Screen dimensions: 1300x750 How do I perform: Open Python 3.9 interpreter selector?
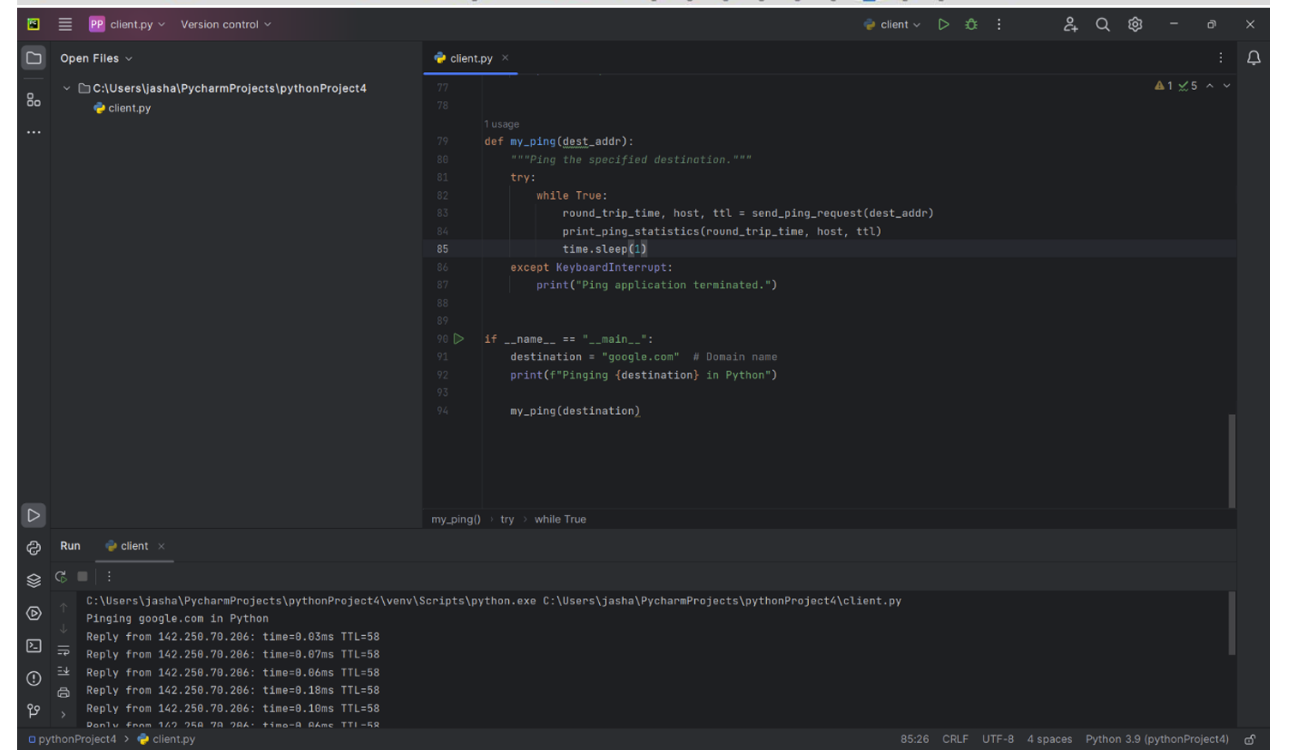click(1157, 739)
